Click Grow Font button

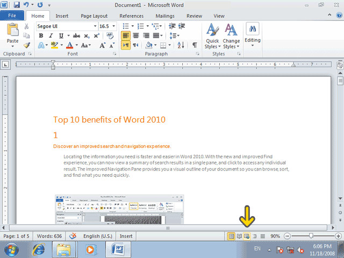(103, 45)
